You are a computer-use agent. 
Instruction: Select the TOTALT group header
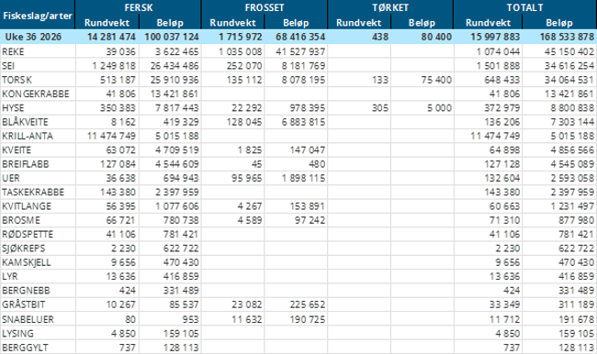(x=524, y=7)
